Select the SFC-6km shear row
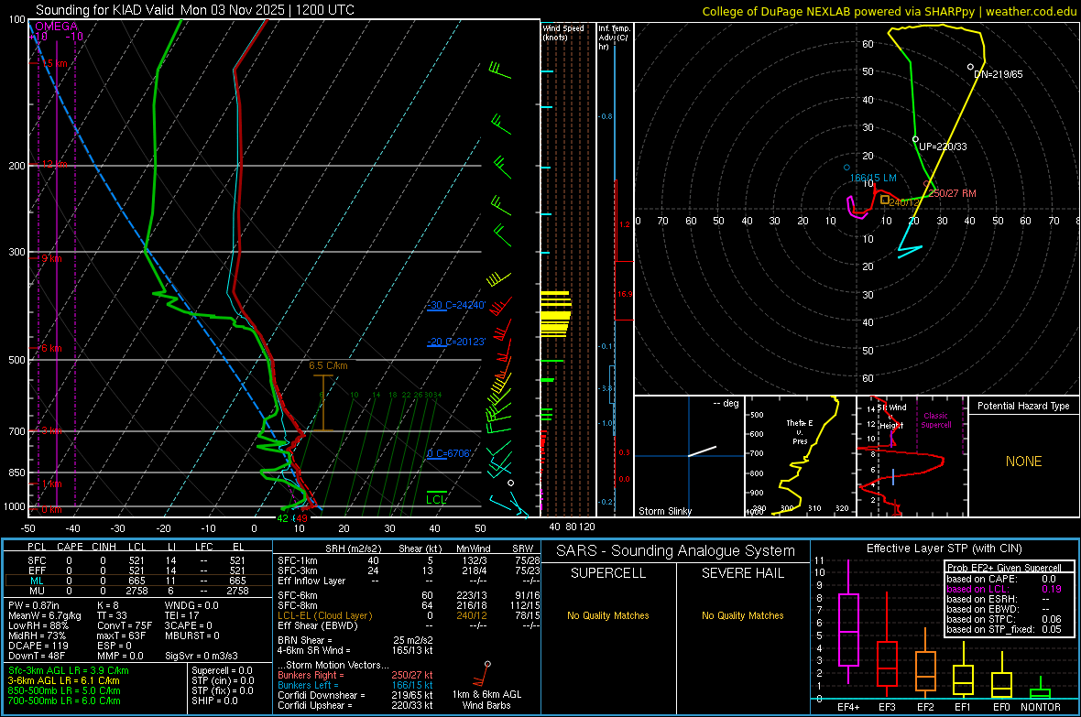Screen dimensions: 1081x717 409,595
